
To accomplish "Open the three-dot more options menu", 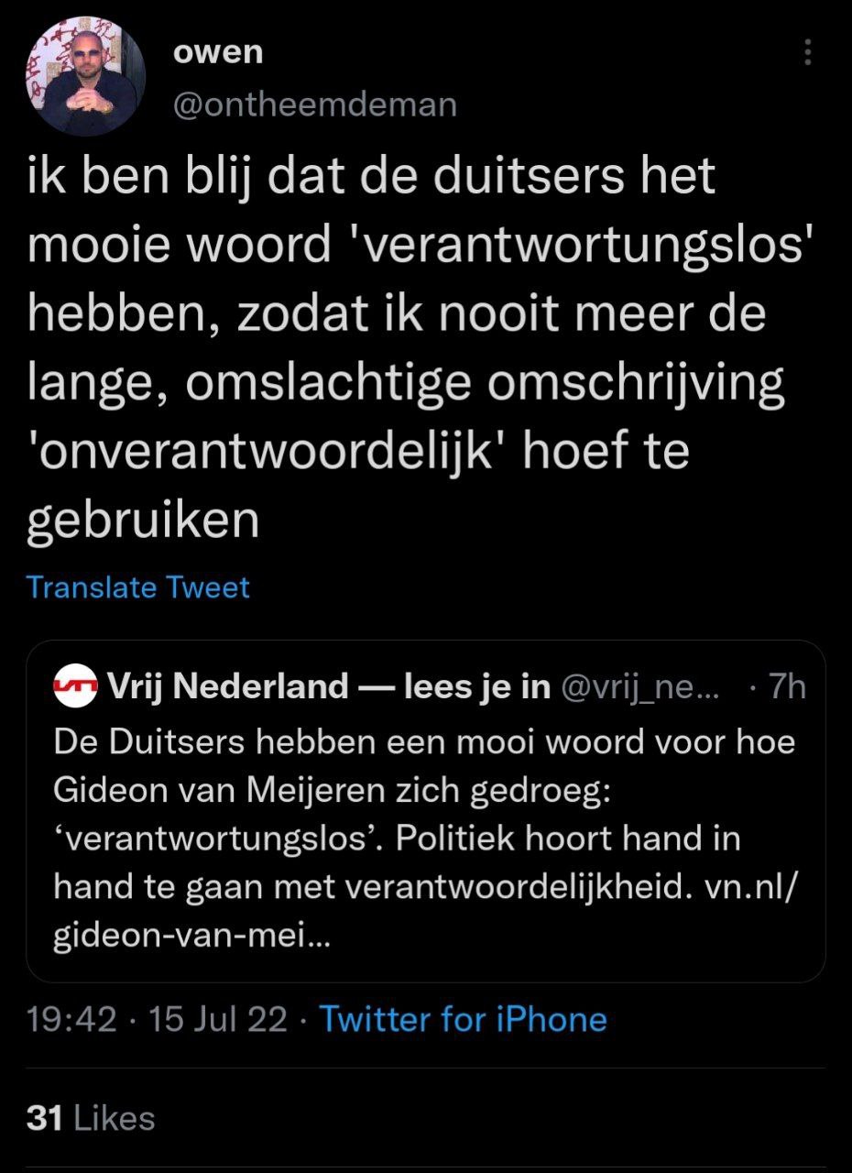I will [x=807, y=52].
